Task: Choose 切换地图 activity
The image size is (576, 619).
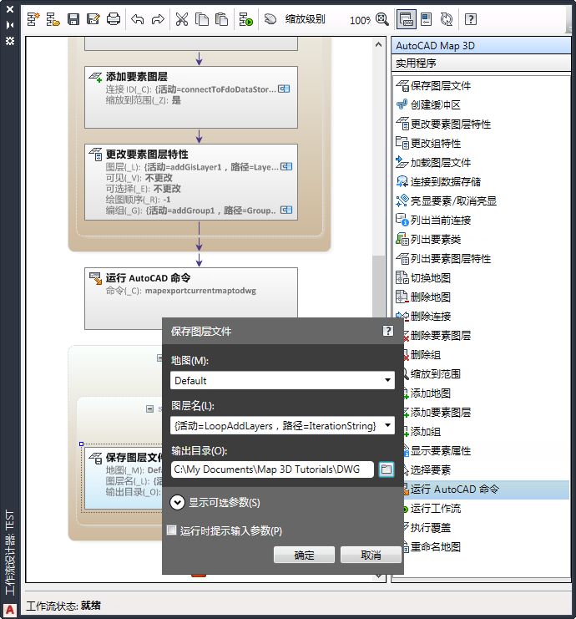Action: (483, 277)
